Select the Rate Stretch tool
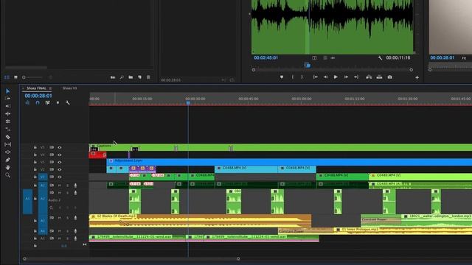This screenshot has width=472, height=265. (x=8, y=130)
